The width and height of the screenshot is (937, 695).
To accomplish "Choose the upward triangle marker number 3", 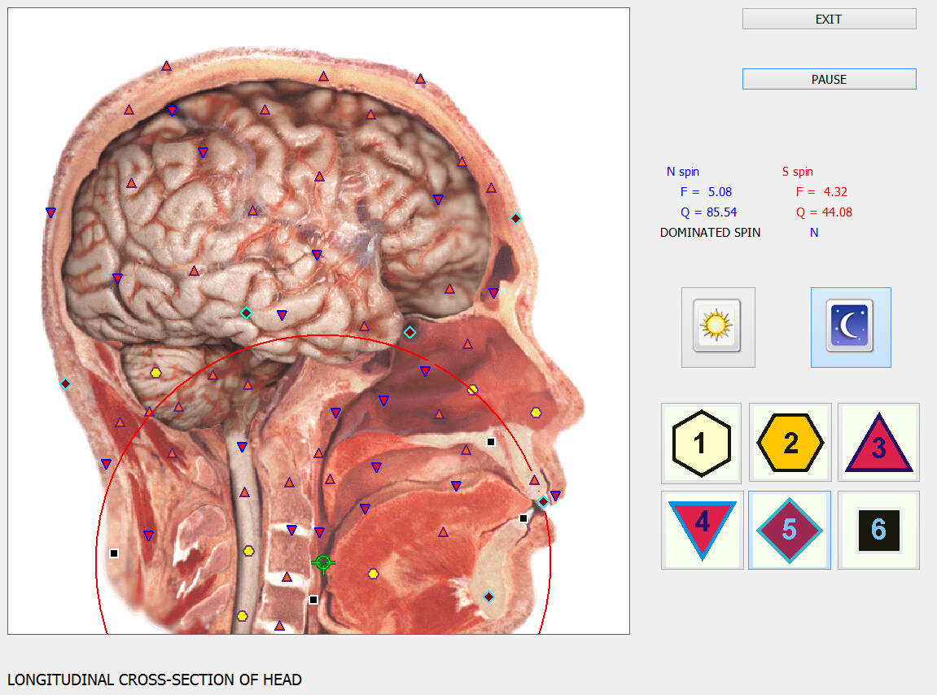I will (x=878, y=443).
